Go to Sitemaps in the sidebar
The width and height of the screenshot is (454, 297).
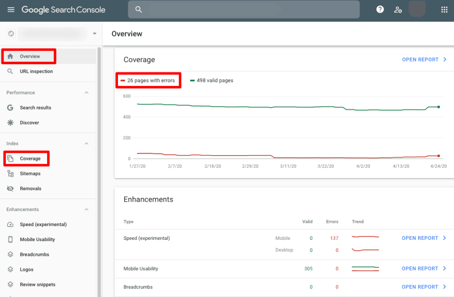coord(48,174)
